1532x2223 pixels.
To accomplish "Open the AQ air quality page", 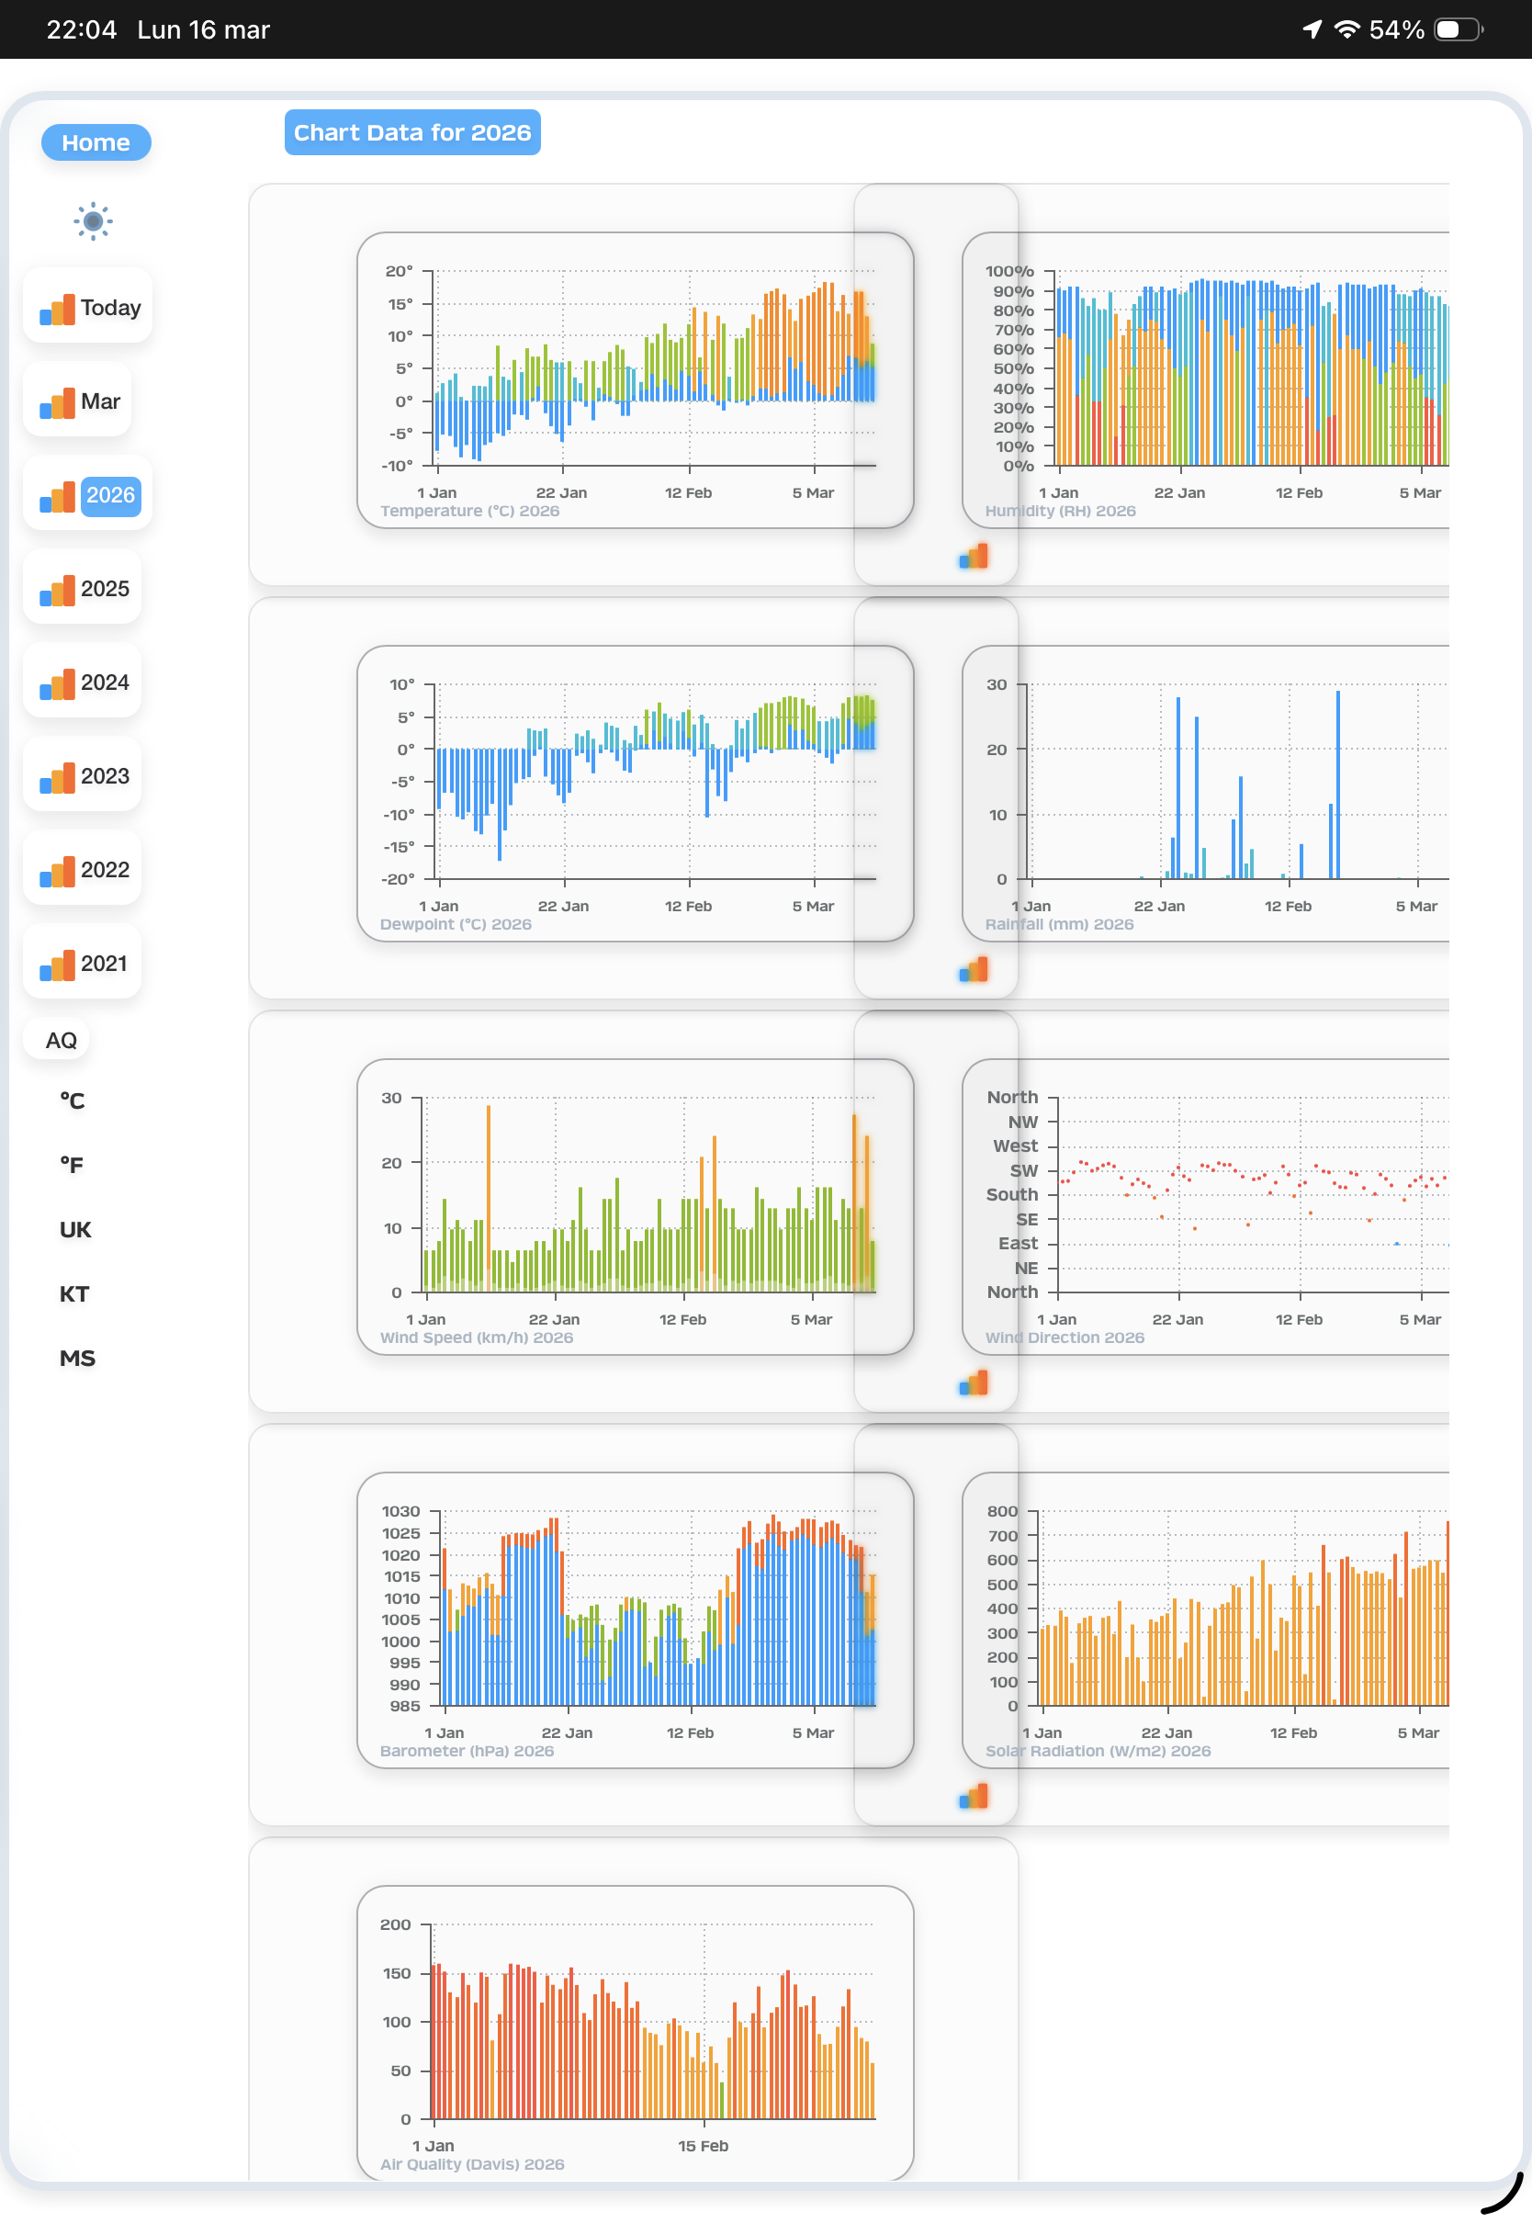I will point(61,1040).
